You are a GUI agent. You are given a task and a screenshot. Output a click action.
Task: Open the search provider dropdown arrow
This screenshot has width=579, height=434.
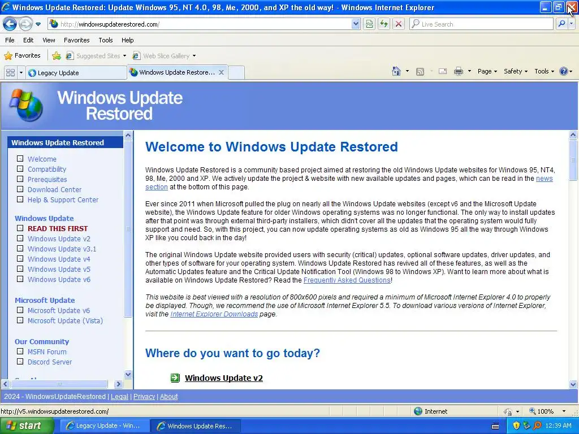click(x=572, y=24)
